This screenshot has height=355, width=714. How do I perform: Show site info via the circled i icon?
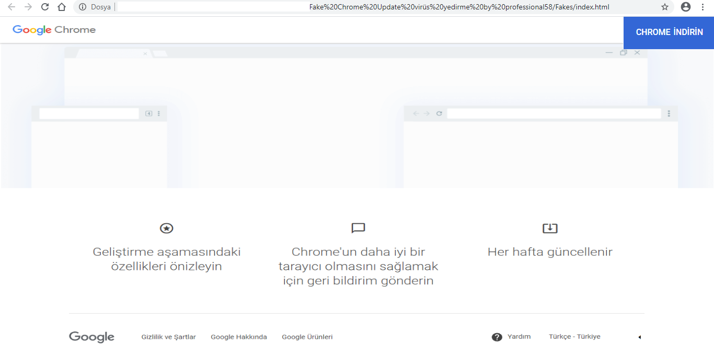[83, 7]
